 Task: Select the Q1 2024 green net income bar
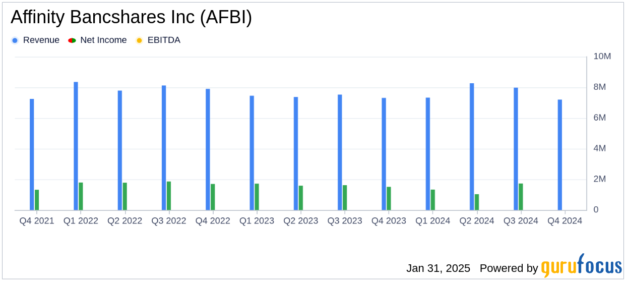(432, 200)
